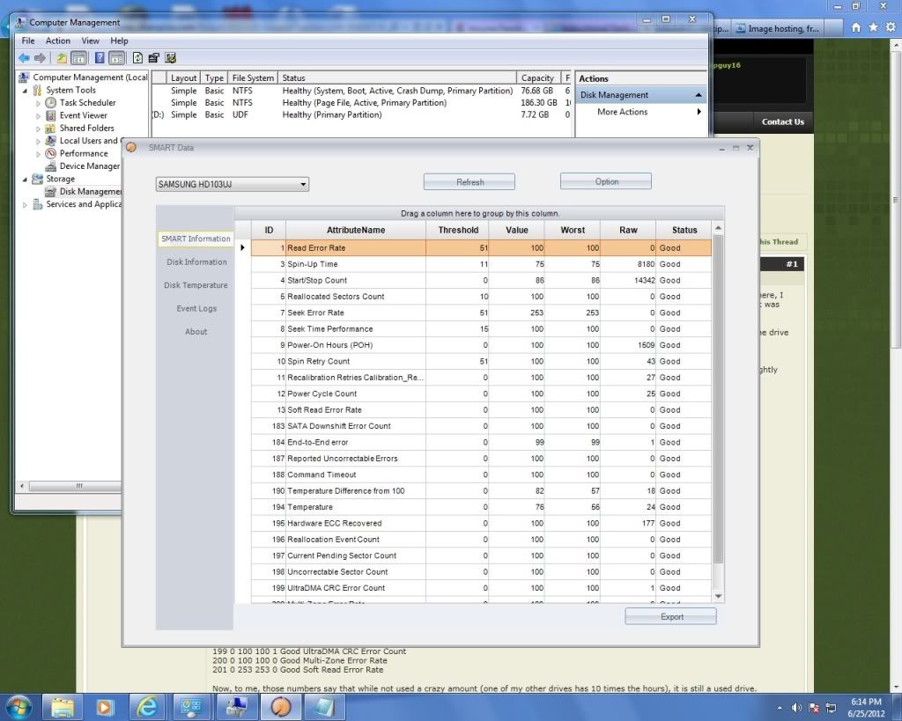Click the Export button
This screenshot has width=902, height=721.
coord(670,617)
